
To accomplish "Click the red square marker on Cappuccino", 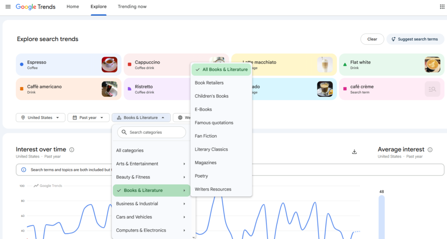I will pyautogui.click(x=129, y=64).
